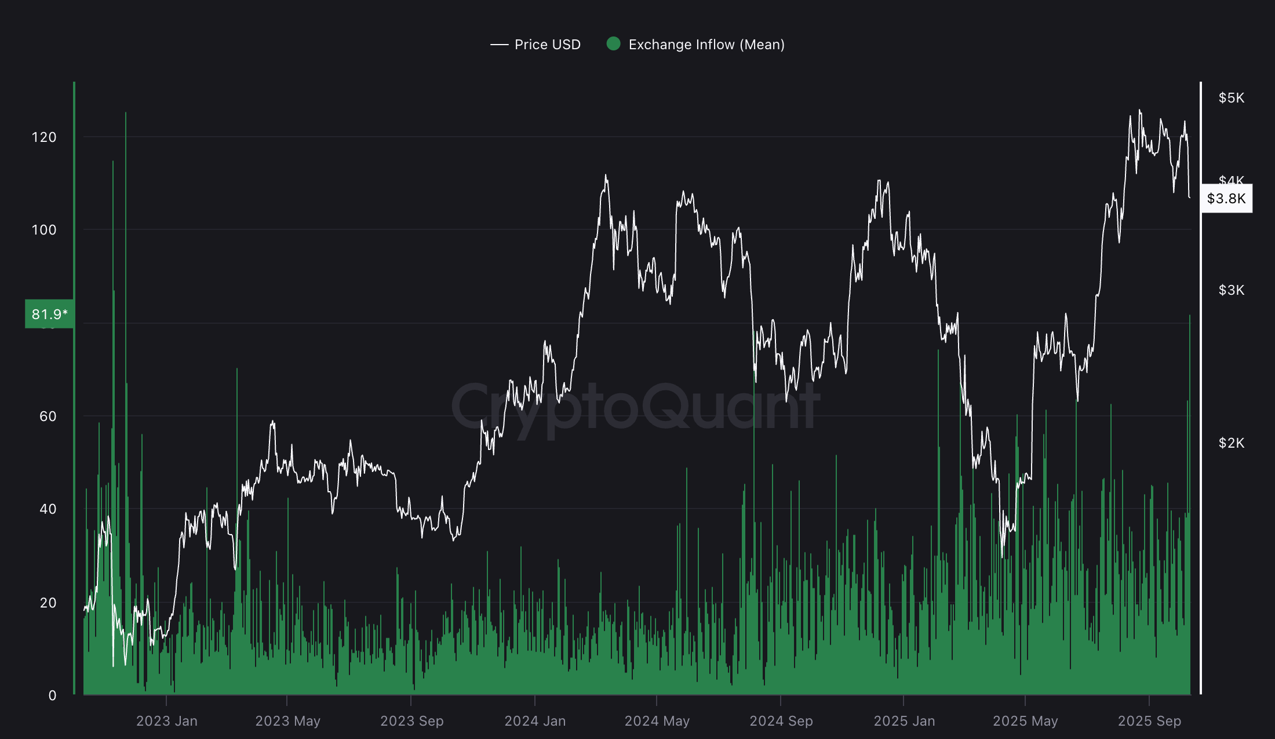
Task: Select the 2023 May date label
Action: coord(287,721)
